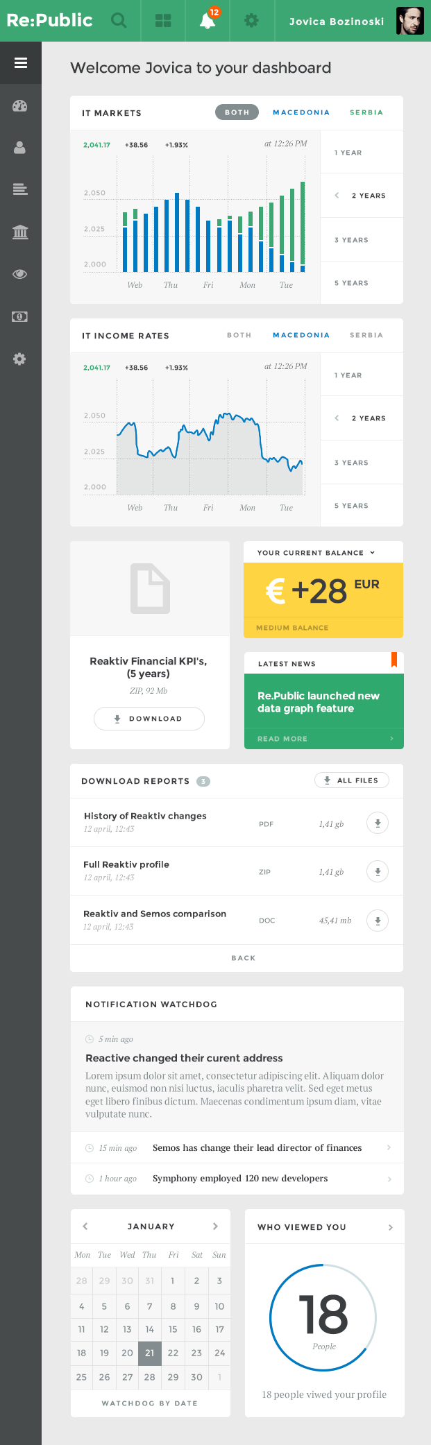The width and height of the screenshot is (431, 1445).
Task: Toggle sidebar eye watch icon
Action: [20, 274]
